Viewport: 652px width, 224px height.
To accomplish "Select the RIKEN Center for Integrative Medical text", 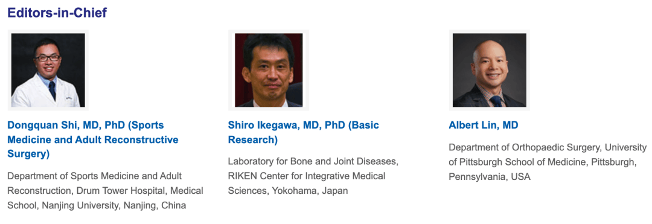I will coord(307,176).
